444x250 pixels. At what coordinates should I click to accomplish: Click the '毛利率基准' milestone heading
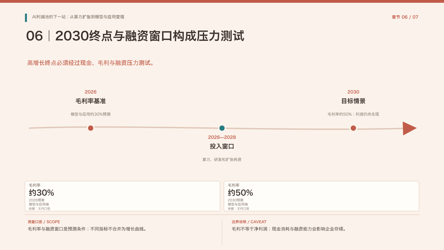point(91,101)
